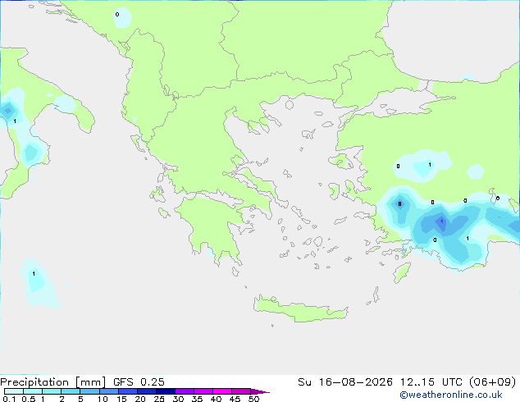
Task: Click the island of Rhodes on the map
Action: pos(402,272)
